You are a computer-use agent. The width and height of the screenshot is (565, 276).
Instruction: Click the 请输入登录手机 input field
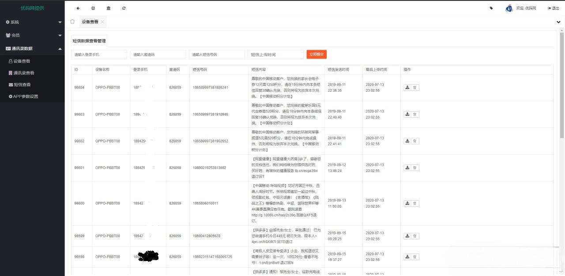click(x=99, y=54)
